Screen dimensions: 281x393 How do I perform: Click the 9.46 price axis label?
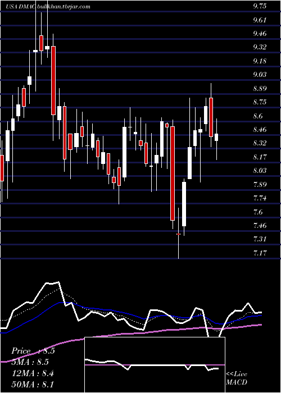coord(260,34)
